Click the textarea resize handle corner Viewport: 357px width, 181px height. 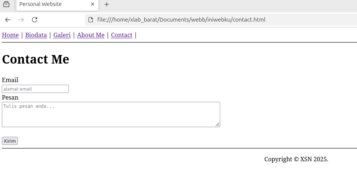217,124
